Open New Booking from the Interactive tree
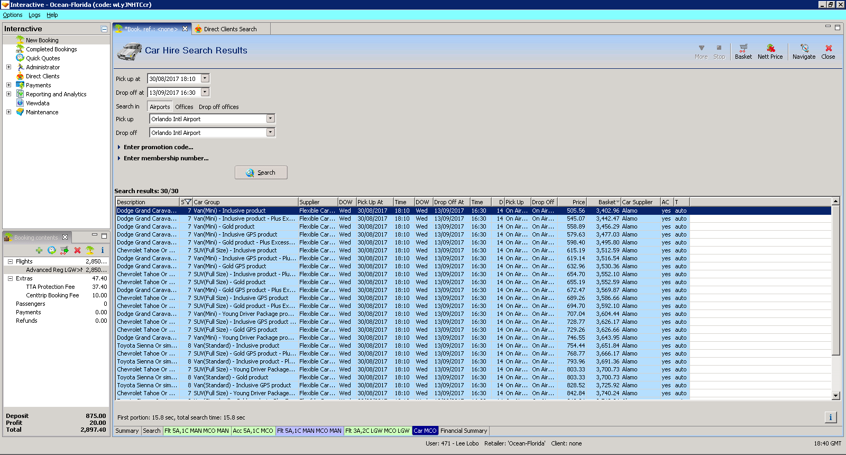The image size is (846, 455). pos(42,40)
